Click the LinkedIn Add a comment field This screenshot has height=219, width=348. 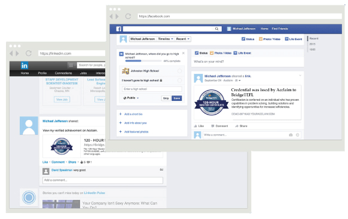point(102,180)
